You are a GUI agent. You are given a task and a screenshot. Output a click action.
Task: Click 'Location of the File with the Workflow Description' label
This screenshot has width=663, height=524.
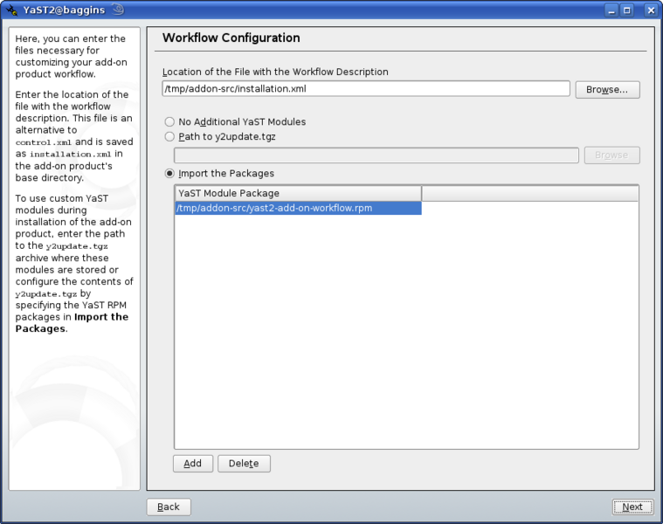[275, 72]
